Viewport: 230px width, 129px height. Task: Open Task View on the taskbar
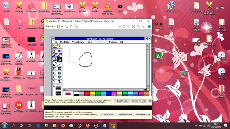29,125
